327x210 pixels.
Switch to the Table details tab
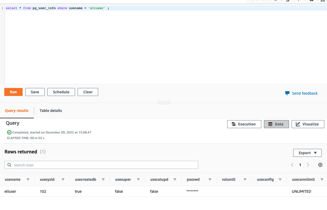pyautogui.click(x=51, y=111)
